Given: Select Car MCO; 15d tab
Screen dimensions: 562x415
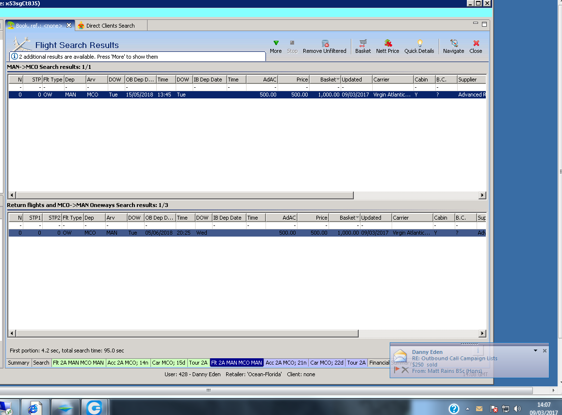Looking at the screenshot, I should [169, 363].
